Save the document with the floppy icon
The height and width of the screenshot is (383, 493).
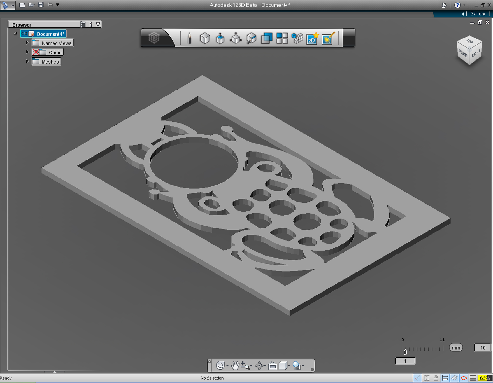(41, 5)
